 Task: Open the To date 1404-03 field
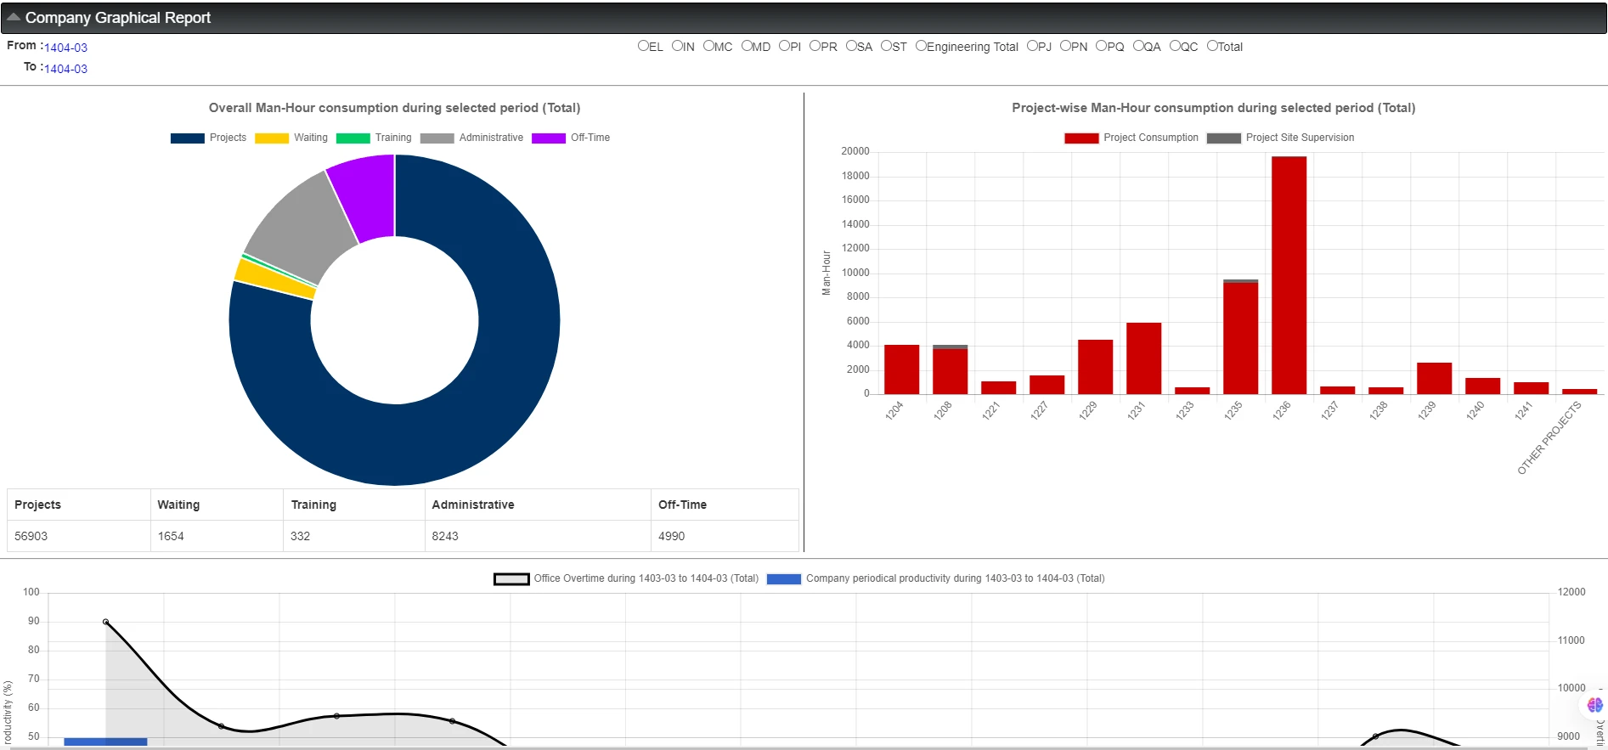pyautogui.click(x=65, y=69)
